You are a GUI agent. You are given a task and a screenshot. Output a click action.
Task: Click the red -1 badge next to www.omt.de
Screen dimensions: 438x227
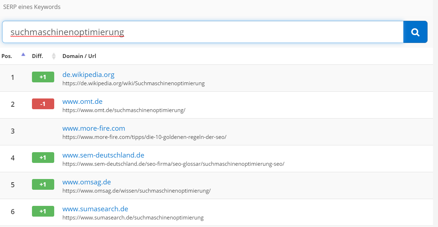pos(43,103)
